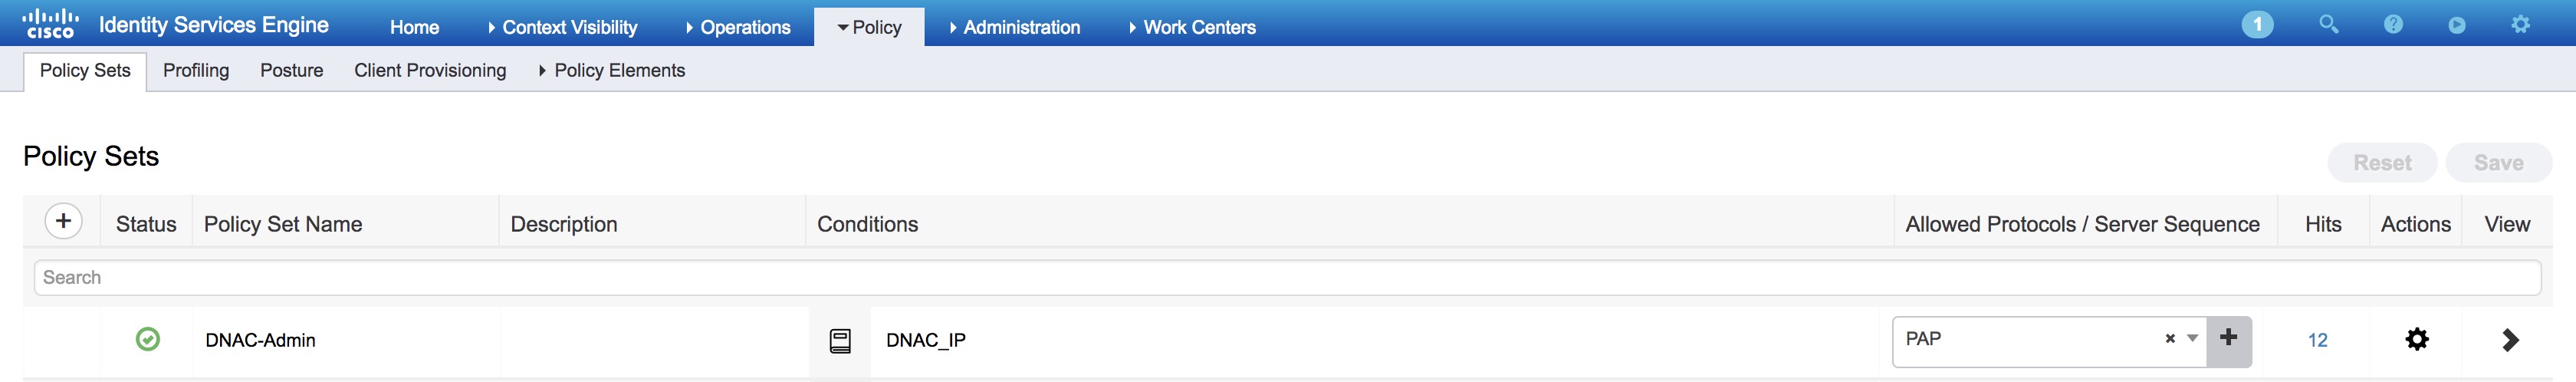Click the policy sets Search field
The image size is (2576, 382).
point(1287,278)
